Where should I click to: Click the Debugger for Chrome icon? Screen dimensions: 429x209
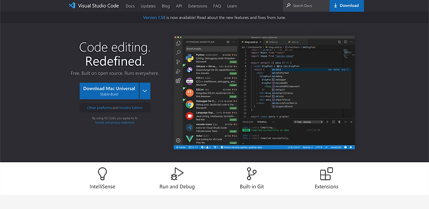click(x=189, y=104)
